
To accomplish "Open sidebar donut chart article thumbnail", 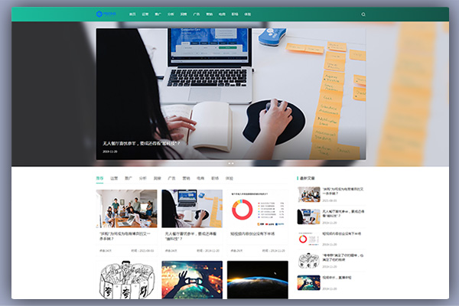I will tap(309, 238).
